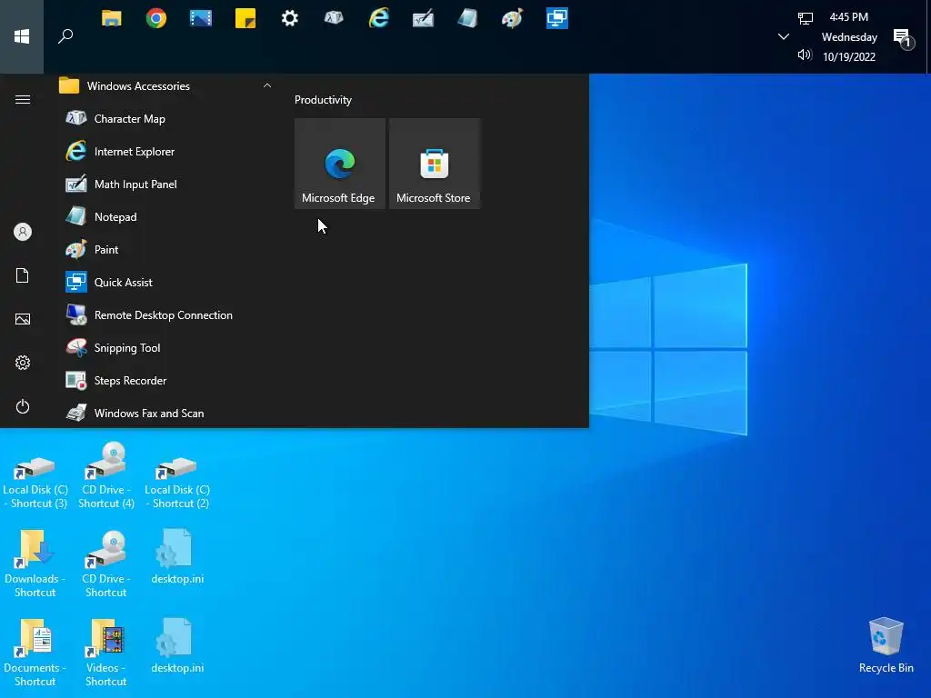Collapse the Windows Accessories folder

pyautogui.click(x=165, y=86)
